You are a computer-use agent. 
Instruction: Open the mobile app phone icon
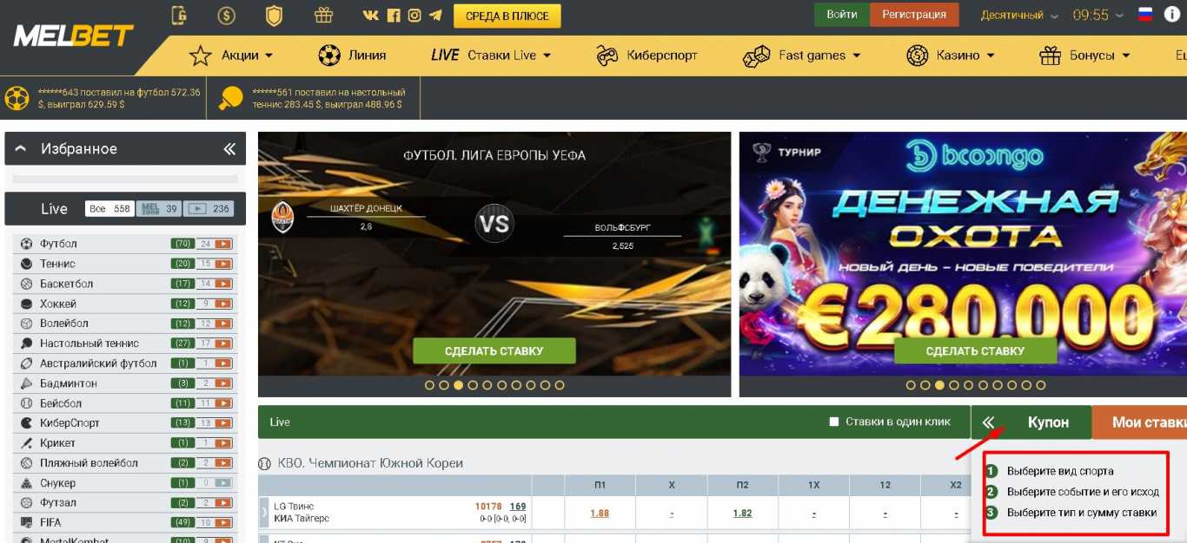[x=179, y=16]
